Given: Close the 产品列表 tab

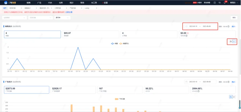Looking at the screenshot, I should (x=82, y=8).
